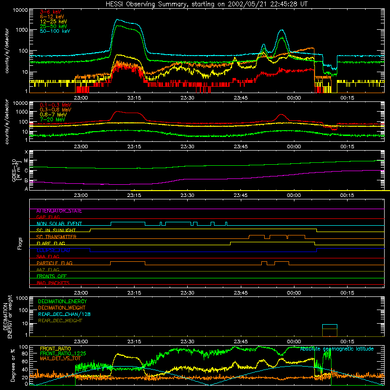
Task: Click the C class label on GOES axis
Action: (x=26, y=171)
